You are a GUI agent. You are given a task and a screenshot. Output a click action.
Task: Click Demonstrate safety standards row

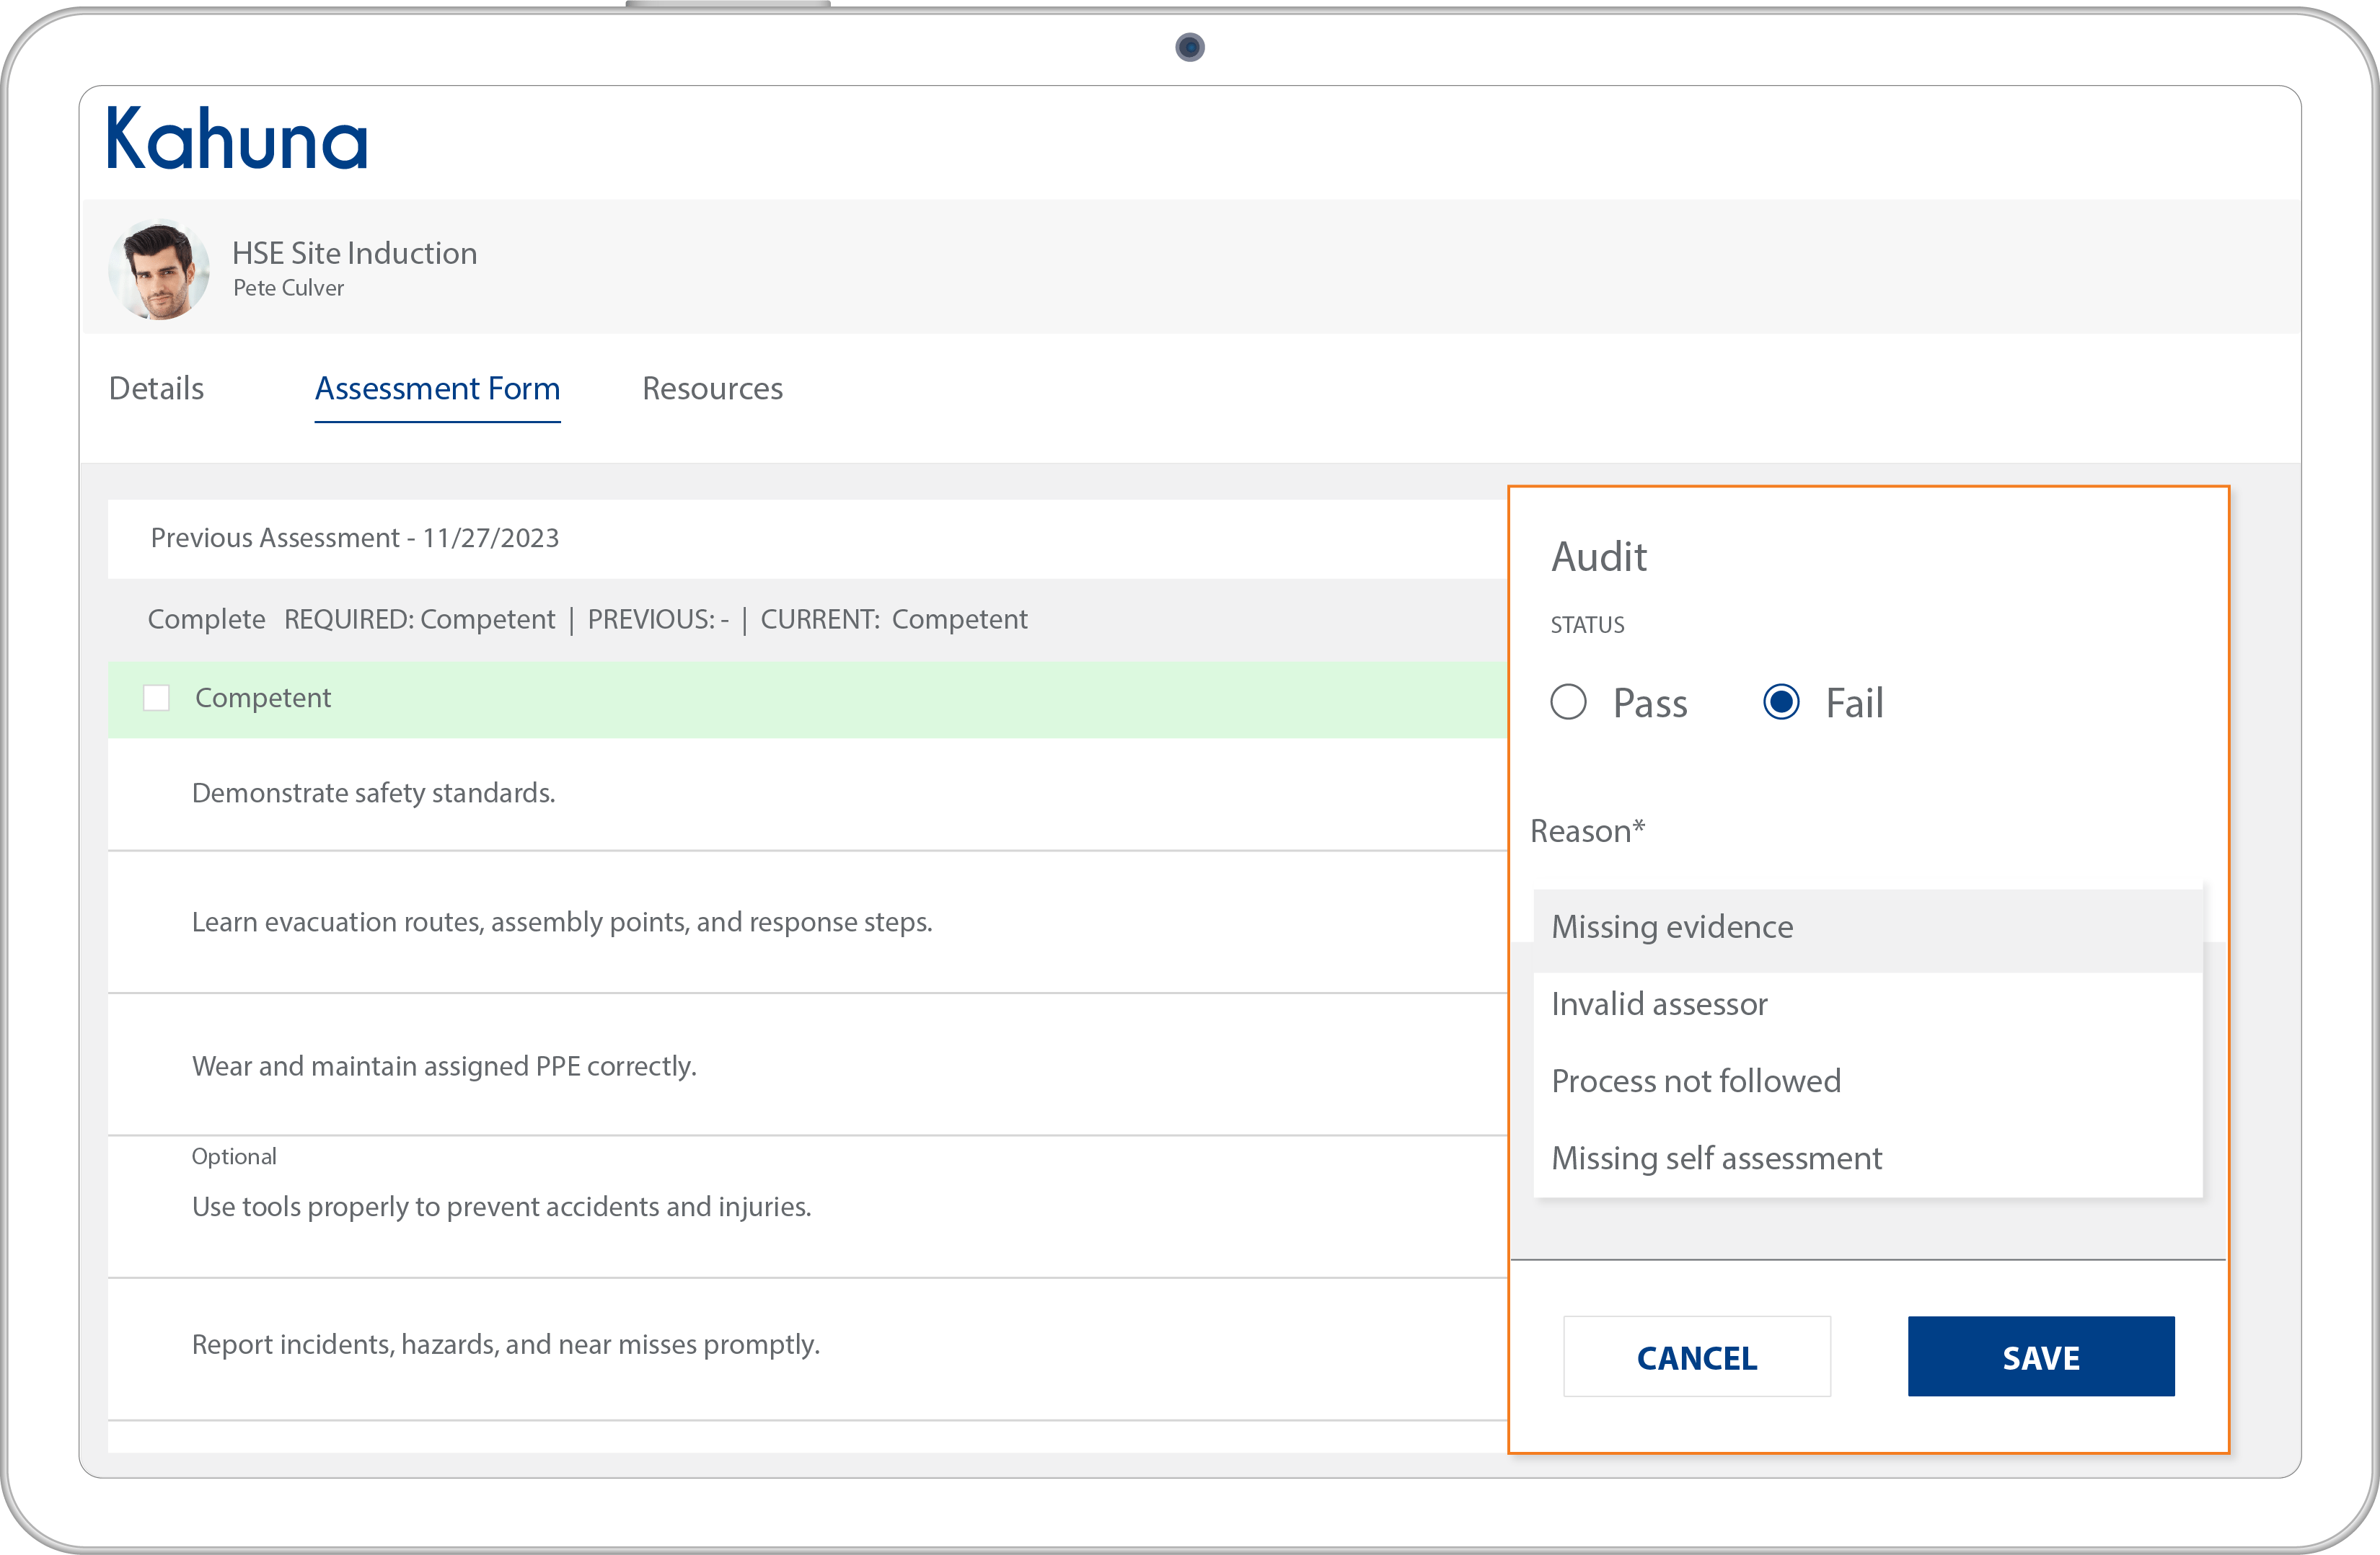point(808,794)
